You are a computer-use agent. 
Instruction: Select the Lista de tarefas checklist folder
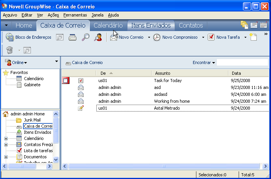37,151
